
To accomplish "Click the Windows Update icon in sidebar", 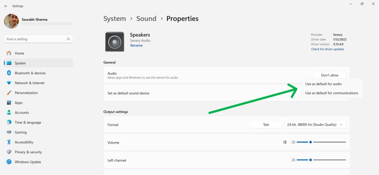I will pyautogui.click(x=9, y=162).
